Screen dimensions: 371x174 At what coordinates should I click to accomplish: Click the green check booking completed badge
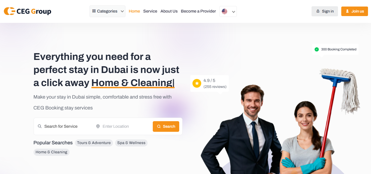click(317, 49)
